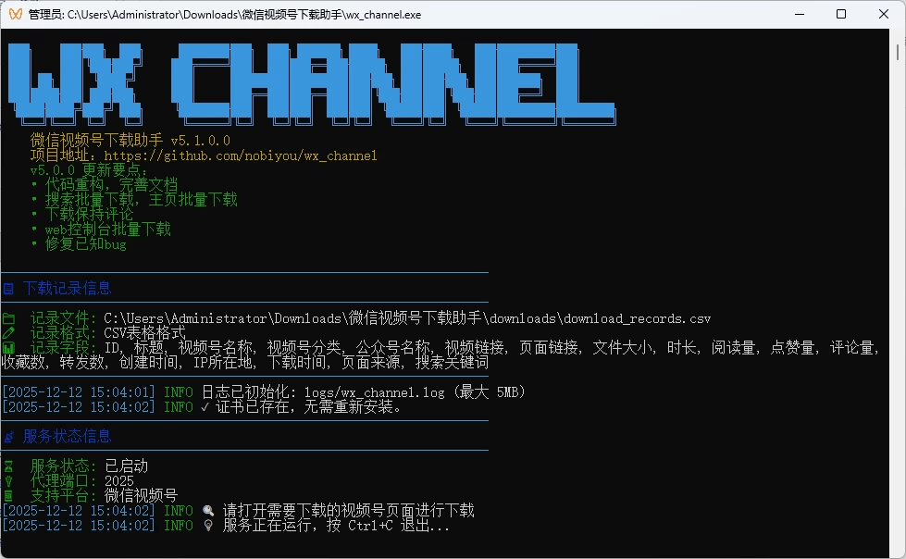The height and width of the screenshot is (559, 906).
Task: Click the magnifier icon in the INFO log line
Action: [207, 511]
